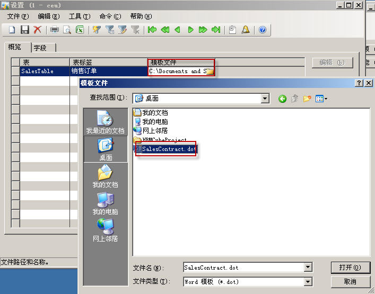Open My Recent Documents in places bar
The image size is (375, 294).
click(x=106, y=122)
